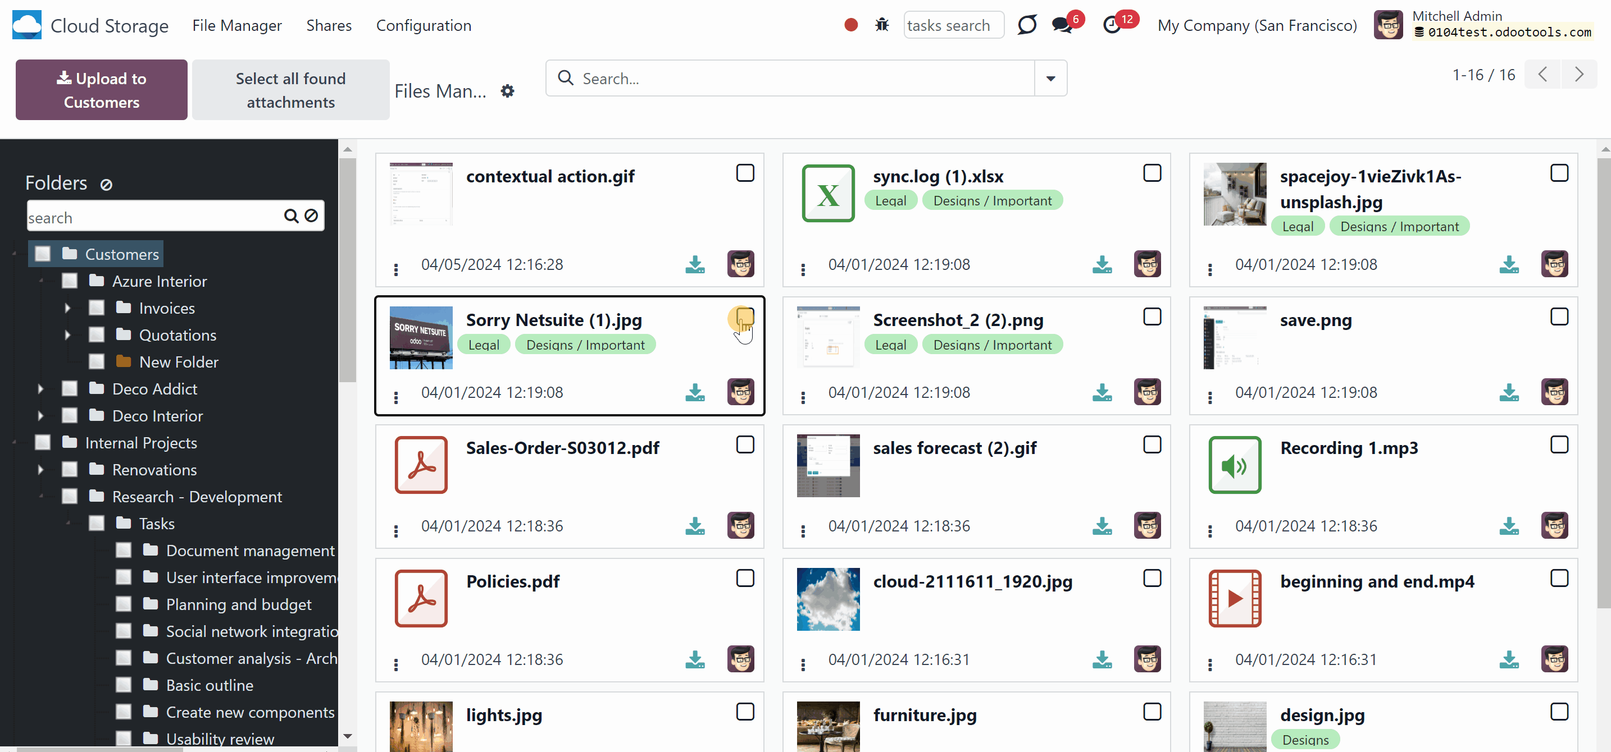The height and width of the screenshot is (752, 1611).
Task: Click the Legal tag on Screenshot_2 (2).png
Action: point(890,345)
